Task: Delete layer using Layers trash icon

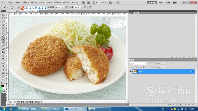Action: coord(193,105)
